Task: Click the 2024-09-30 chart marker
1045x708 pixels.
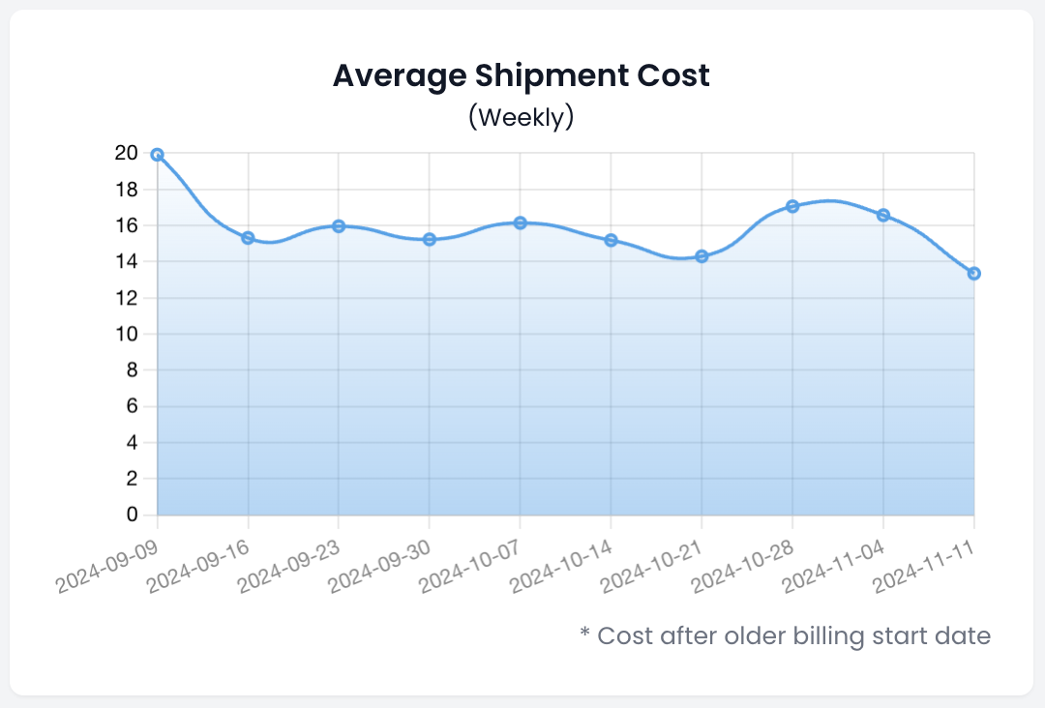Action: [430, 239]
